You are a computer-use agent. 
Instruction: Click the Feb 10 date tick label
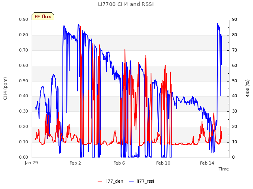coord(163,163)
